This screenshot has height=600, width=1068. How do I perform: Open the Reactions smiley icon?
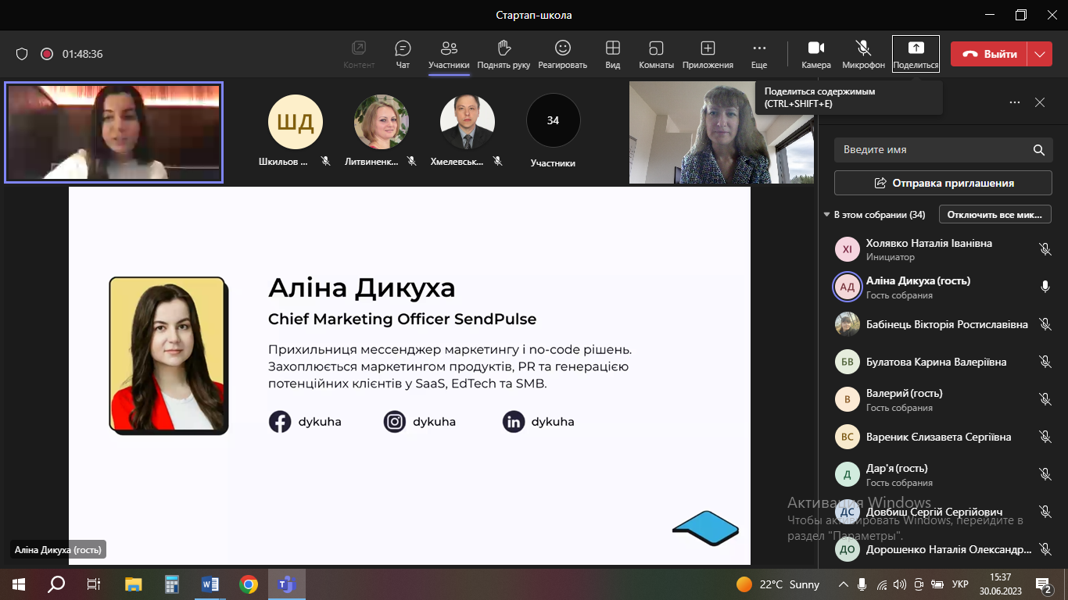[562, 54]
